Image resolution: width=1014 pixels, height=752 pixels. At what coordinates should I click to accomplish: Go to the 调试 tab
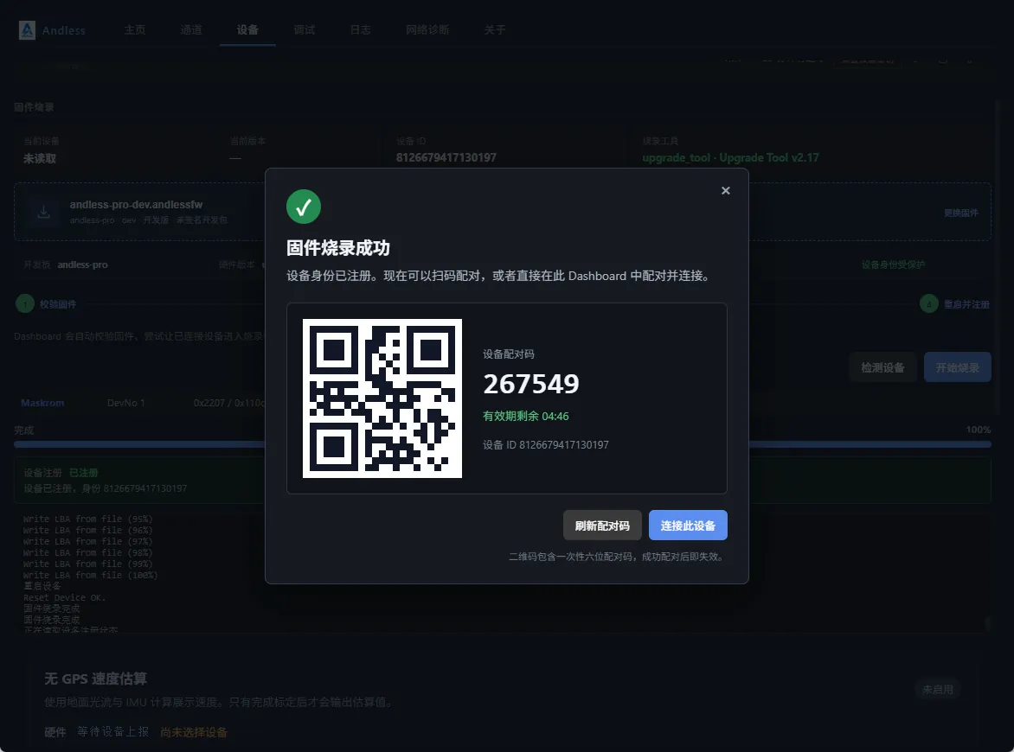pyautogui.click(x=304, y=29)
